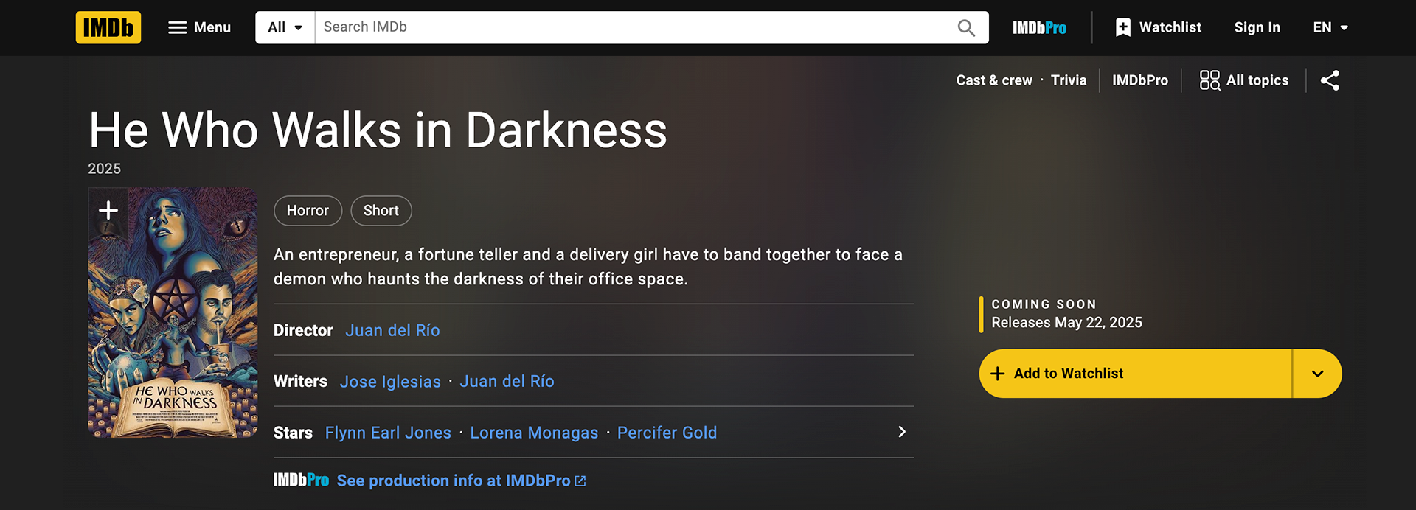Open the hamburger Menu
The height and width of the screenshot is (510, 1416).
[199, 27]
